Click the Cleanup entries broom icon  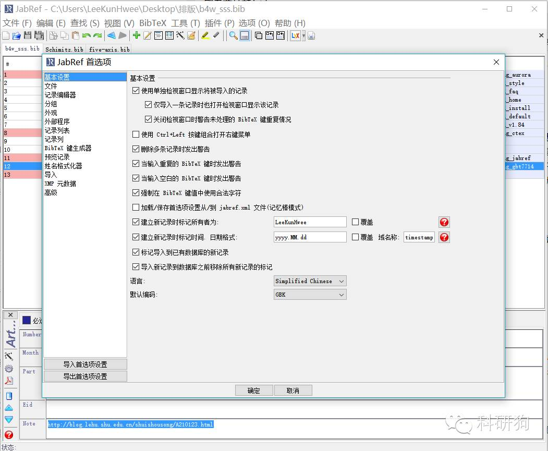click(191, 35)
